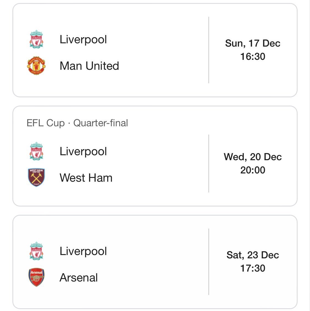Select the Wed, 20 Dec match date
The height and width of the screenshot is (311, 310).
pyautogui.click(x=253, y=157)
